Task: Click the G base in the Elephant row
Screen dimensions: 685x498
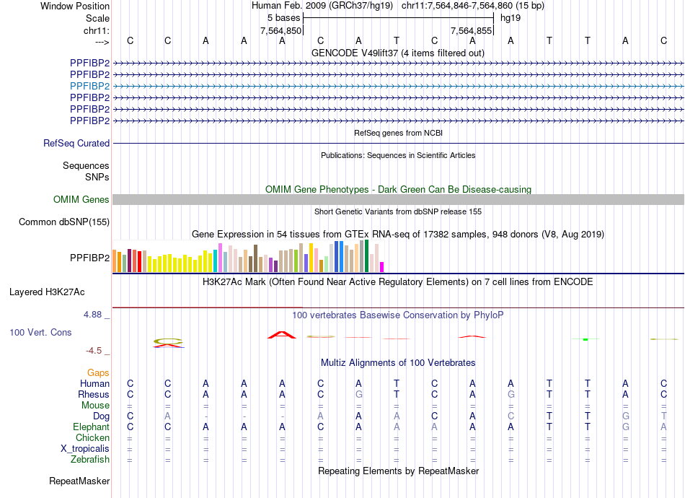Action: pos(626,427)
